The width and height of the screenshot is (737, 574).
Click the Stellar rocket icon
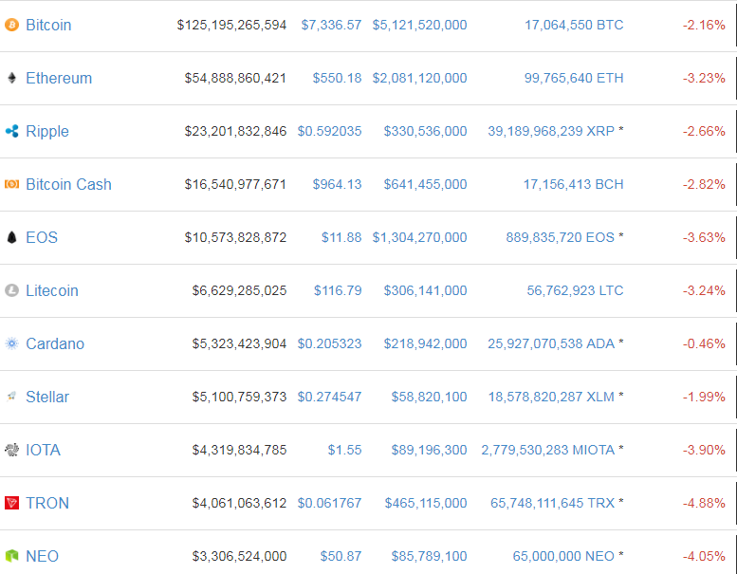[11, 397]
